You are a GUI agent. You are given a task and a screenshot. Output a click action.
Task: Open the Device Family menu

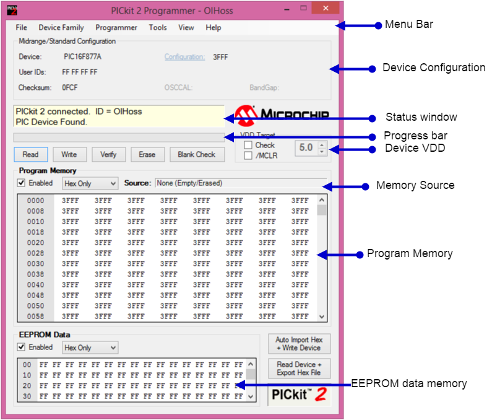pyautogui.click(x=61, y=27)
